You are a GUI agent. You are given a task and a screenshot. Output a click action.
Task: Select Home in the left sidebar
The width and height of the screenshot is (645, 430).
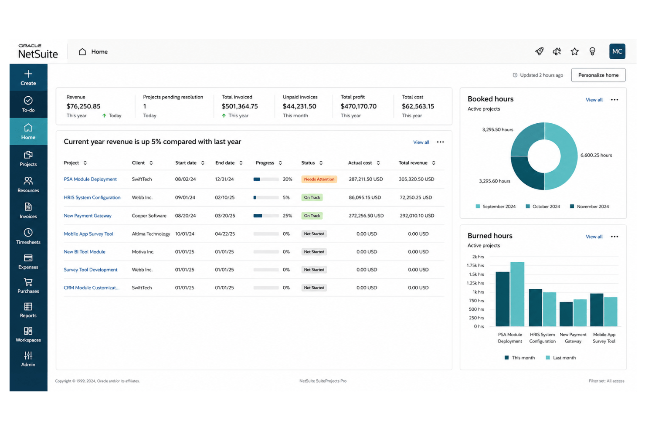coord(28,132)
